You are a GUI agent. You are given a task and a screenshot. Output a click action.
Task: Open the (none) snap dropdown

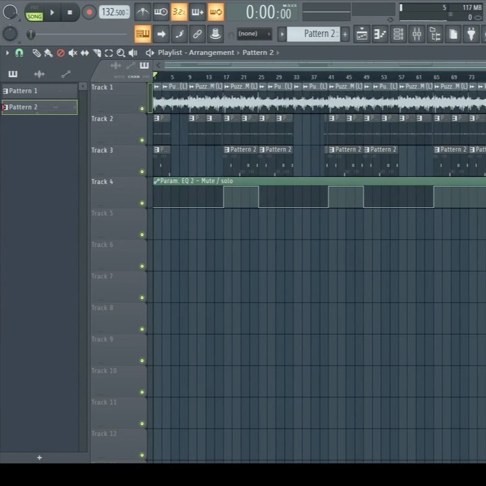[x=253, y=34]
